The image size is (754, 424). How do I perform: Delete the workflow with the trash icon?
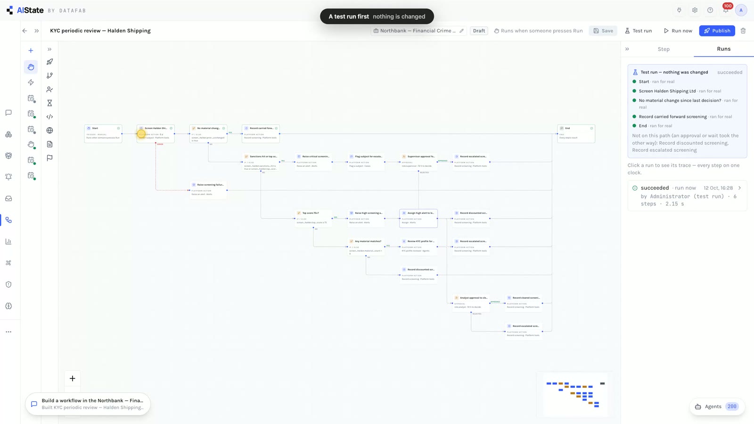click(x=743, y=31)
